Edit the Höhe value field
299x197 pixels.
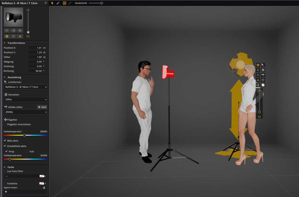tap(35, 57)
